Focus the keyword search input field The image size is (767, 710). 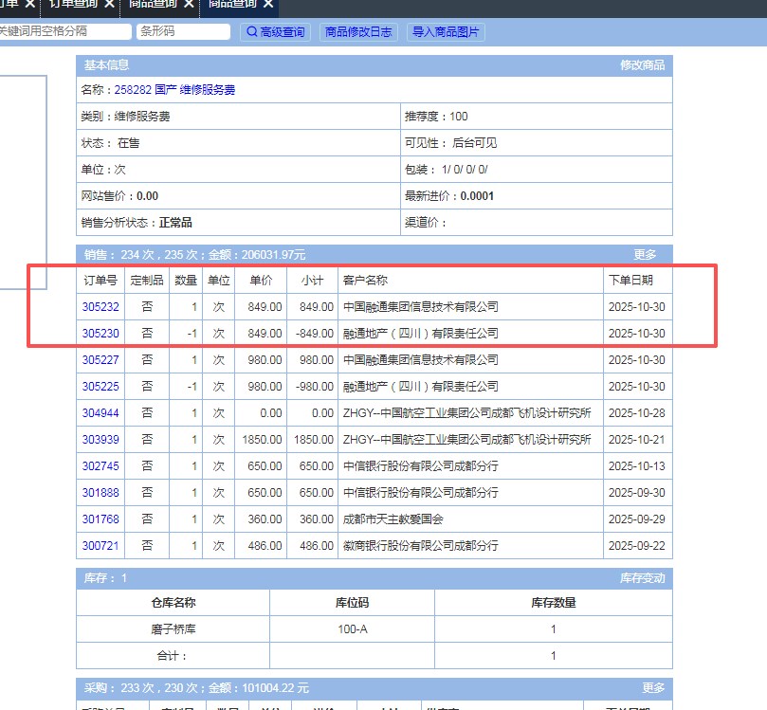point(64,32)
